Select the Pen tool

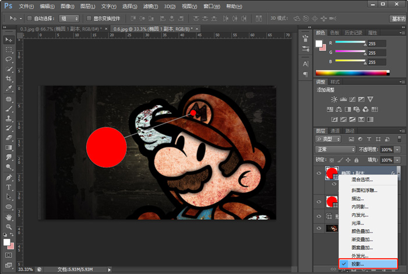(9, 177)
